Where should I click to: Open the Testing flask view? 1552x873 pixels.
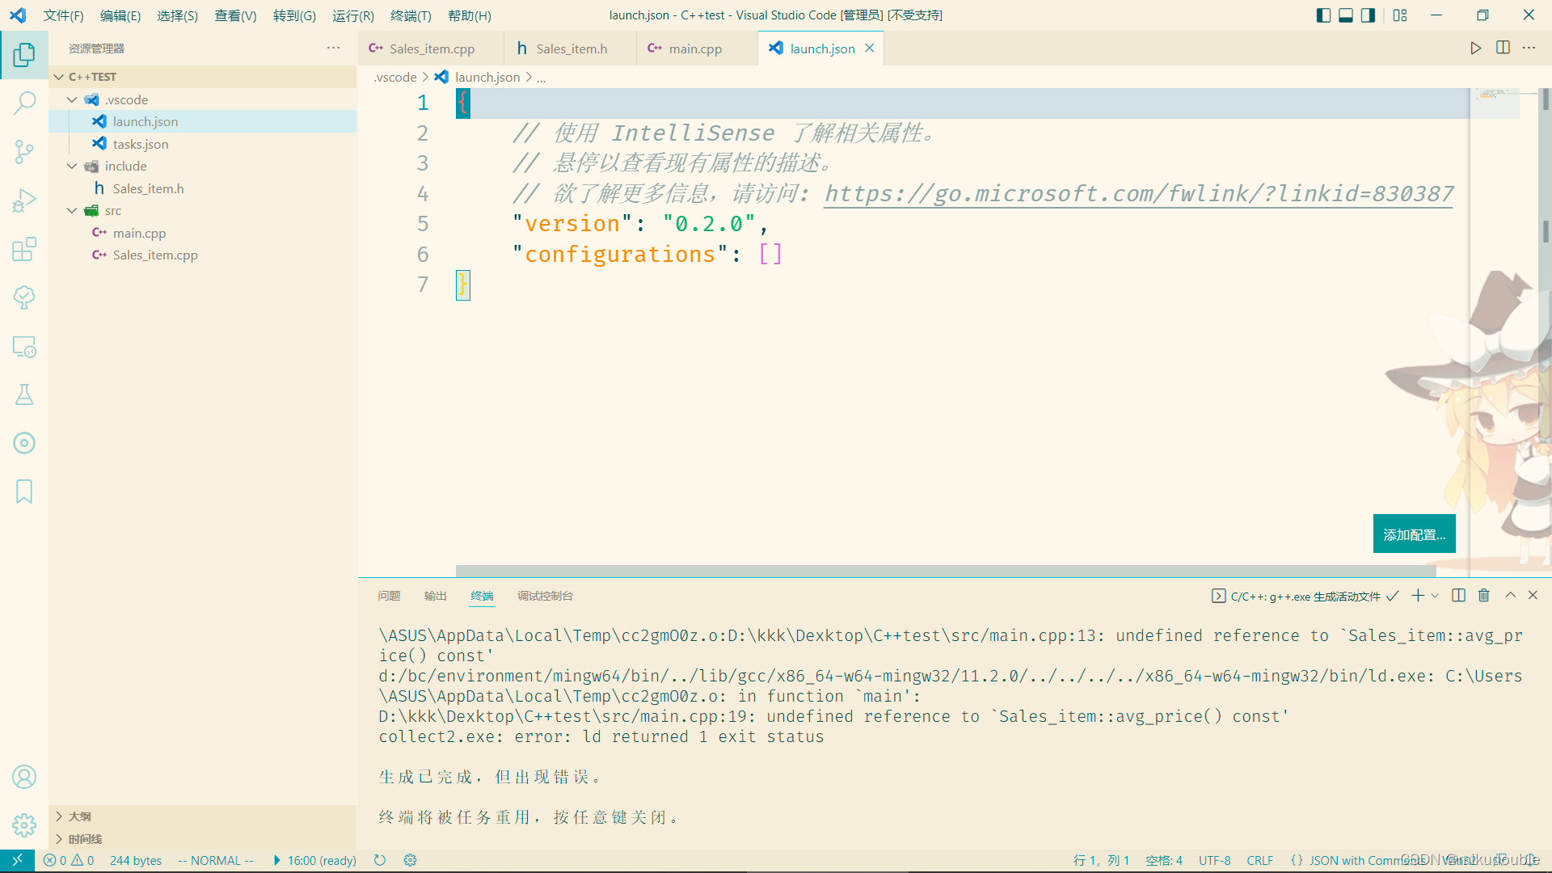[x=24, y=394]
